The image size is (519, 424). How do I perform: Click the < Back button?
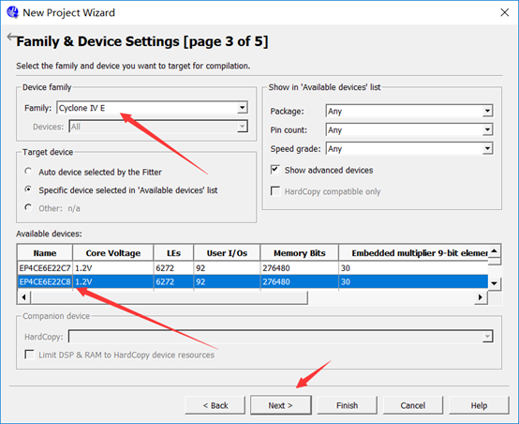coord(215,405)
